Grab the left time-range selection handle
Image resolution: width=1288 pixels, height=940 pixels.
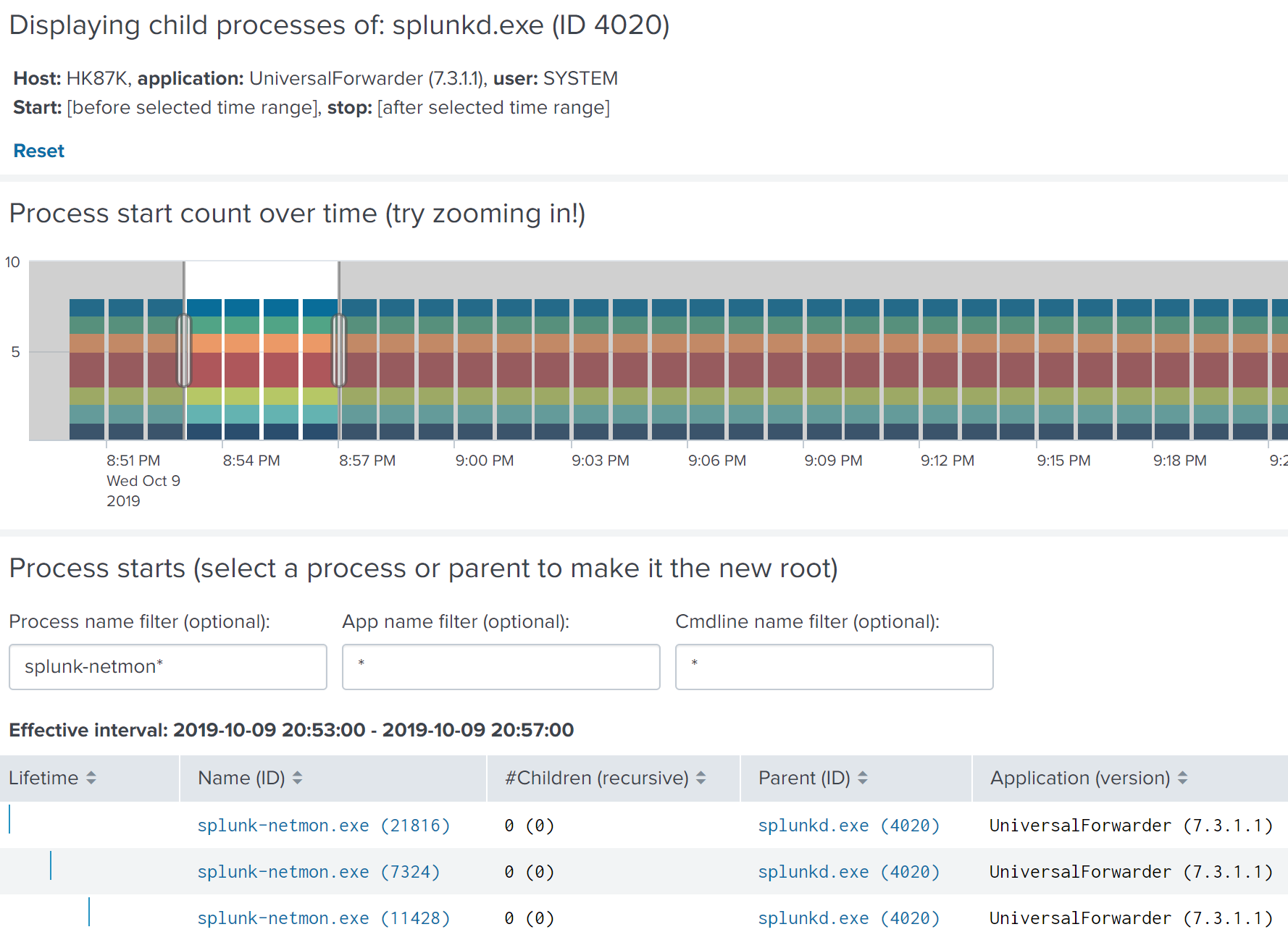coord(184,351)
